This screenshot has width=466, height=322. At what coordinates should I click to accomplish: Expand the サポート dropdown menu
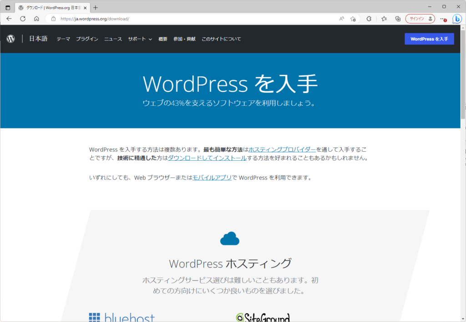(x=140, y=39)
